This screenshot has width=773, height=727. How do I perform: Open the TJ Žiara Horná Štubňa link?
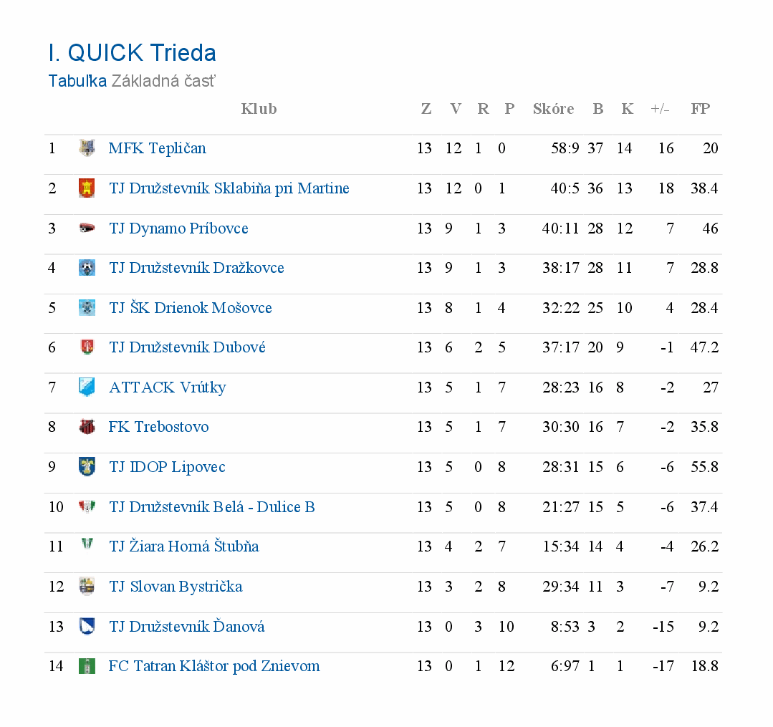183,547
